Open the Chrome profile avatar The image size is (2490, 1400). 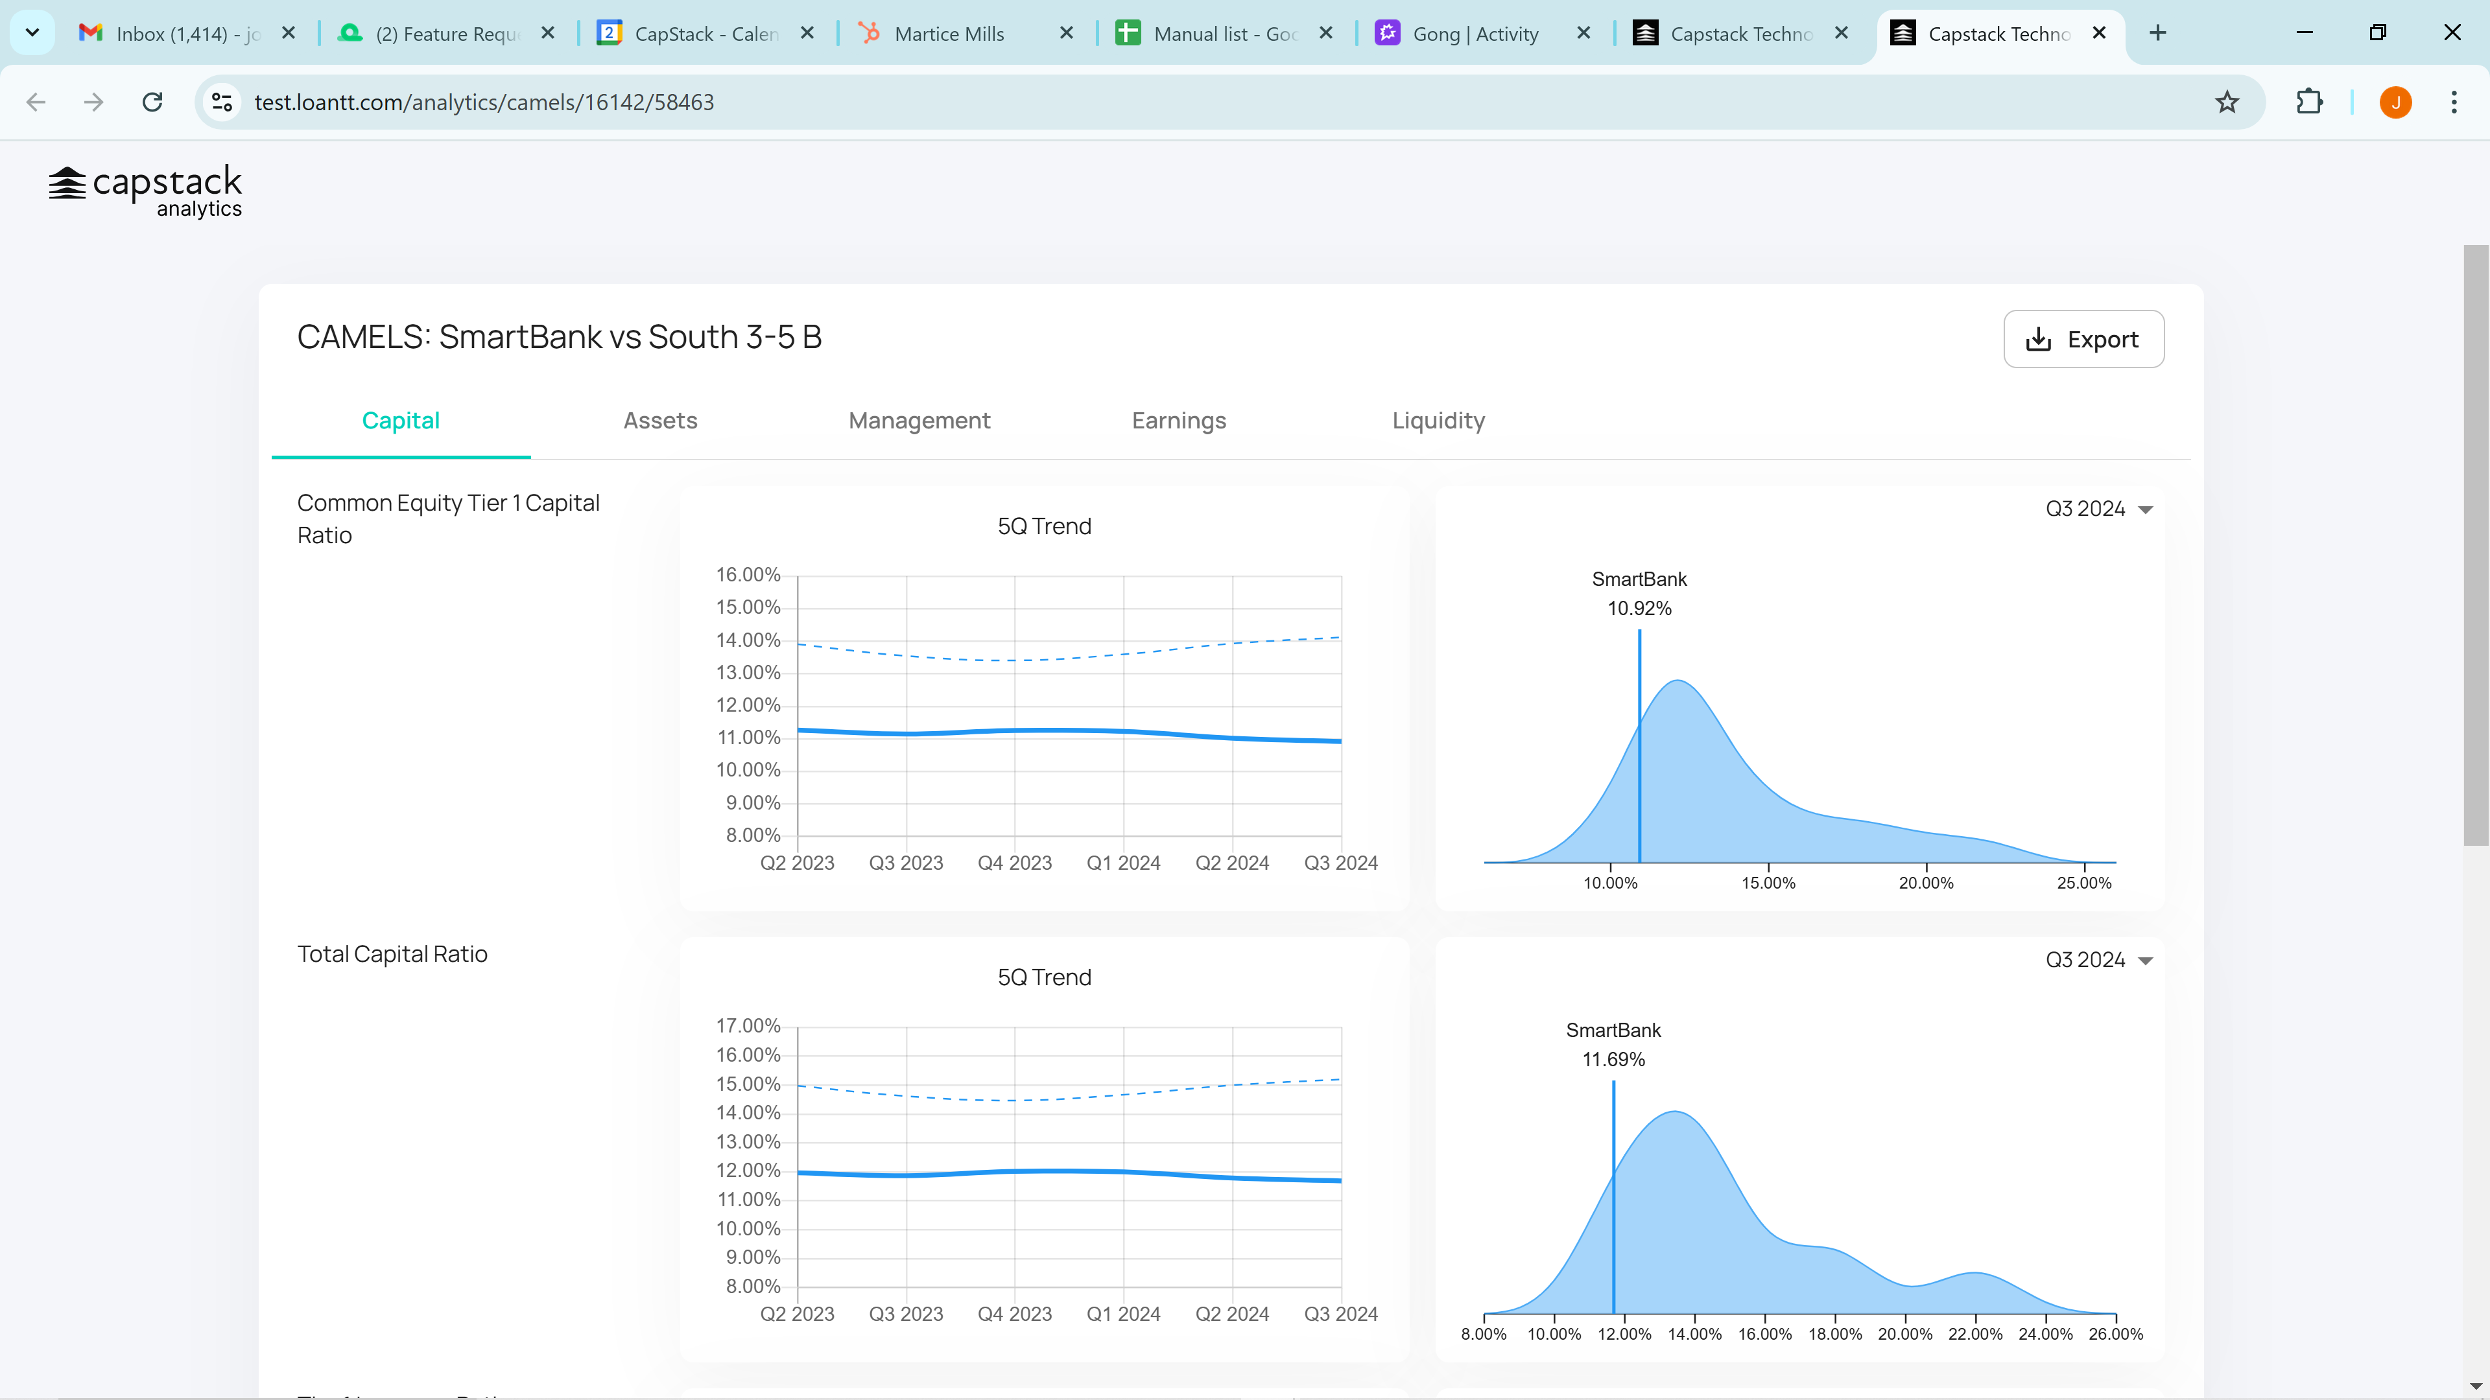click(x=2395, y=102)
